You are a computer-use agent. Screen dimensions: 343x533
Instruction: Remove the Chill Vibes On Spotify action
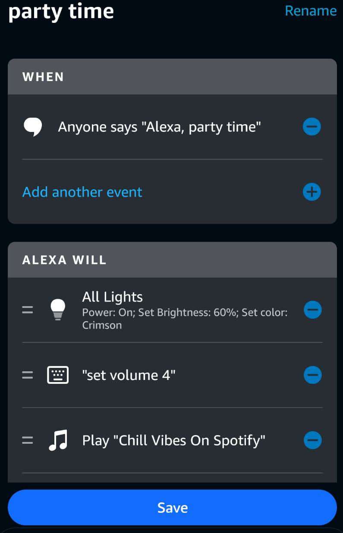pyautogui.click(x=312, y=440)
